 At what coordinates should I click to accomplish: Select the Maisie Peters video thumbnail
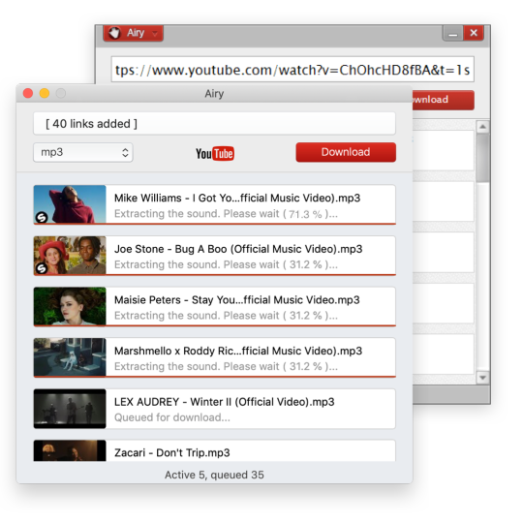[x=70, y=306]
